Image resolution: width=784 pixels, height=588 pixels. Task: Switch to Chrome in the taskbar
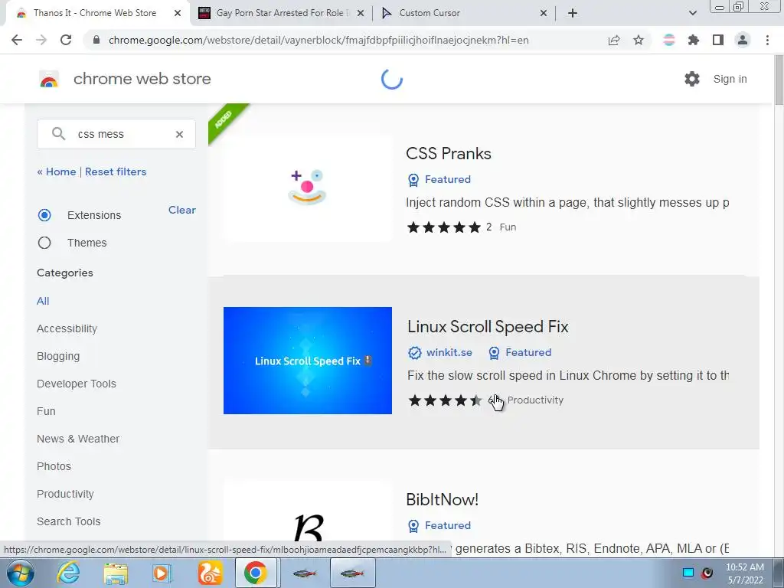pyautogui.click(x=256, y=573)
